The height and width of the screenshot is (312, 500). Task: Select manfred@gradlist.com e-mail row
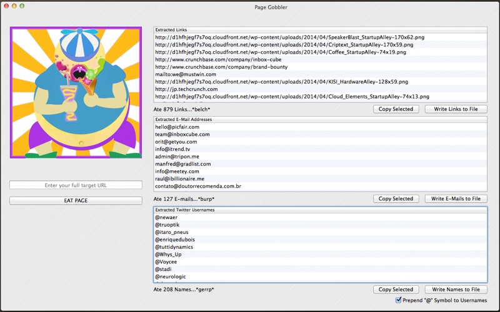click(x=320, y=164)
